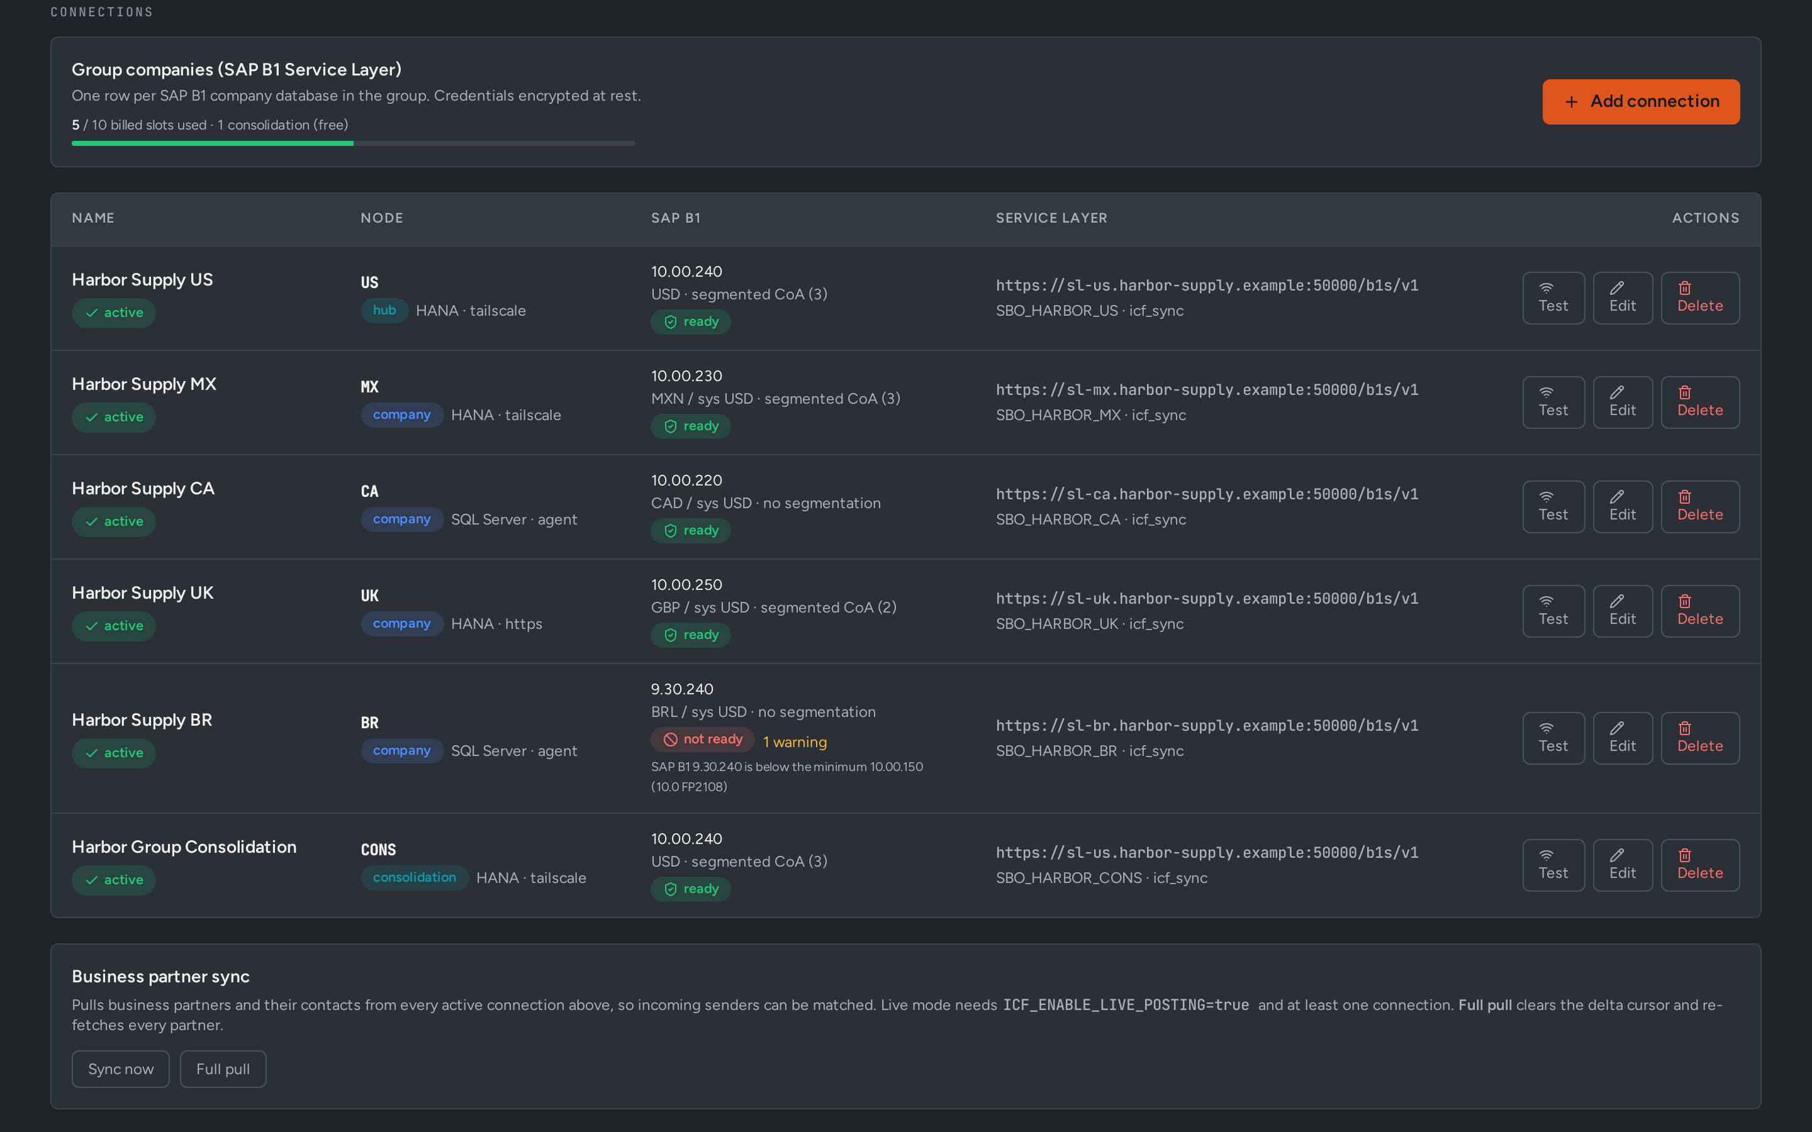
Task: Click SBO_HARBOR_CONS · icf_sync text
Action: 1102,877
